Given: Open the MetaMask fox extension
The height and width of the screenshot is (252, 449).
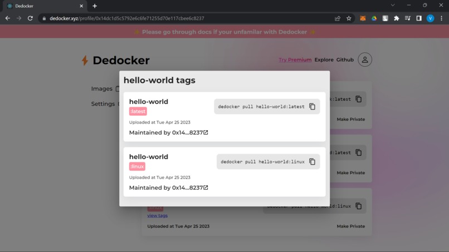Looking at the screenshot, I should 363,18.
